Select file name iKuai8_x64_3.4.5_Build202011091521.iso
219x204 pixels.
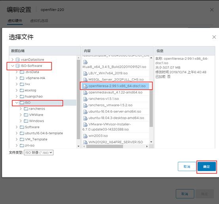(114, 67)
